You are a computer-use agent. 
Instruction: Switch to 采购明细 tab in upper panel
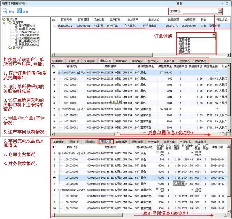90,61
